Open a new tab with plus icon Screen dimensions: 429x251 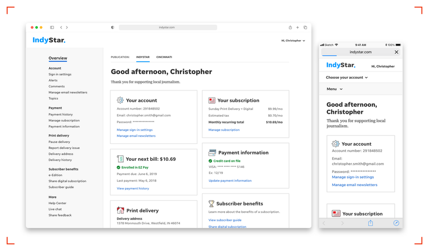pos(298,27)
